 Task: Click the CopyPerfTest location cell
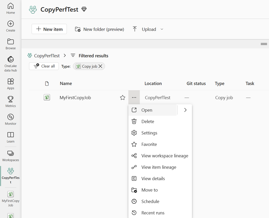(x=158, y=98)
